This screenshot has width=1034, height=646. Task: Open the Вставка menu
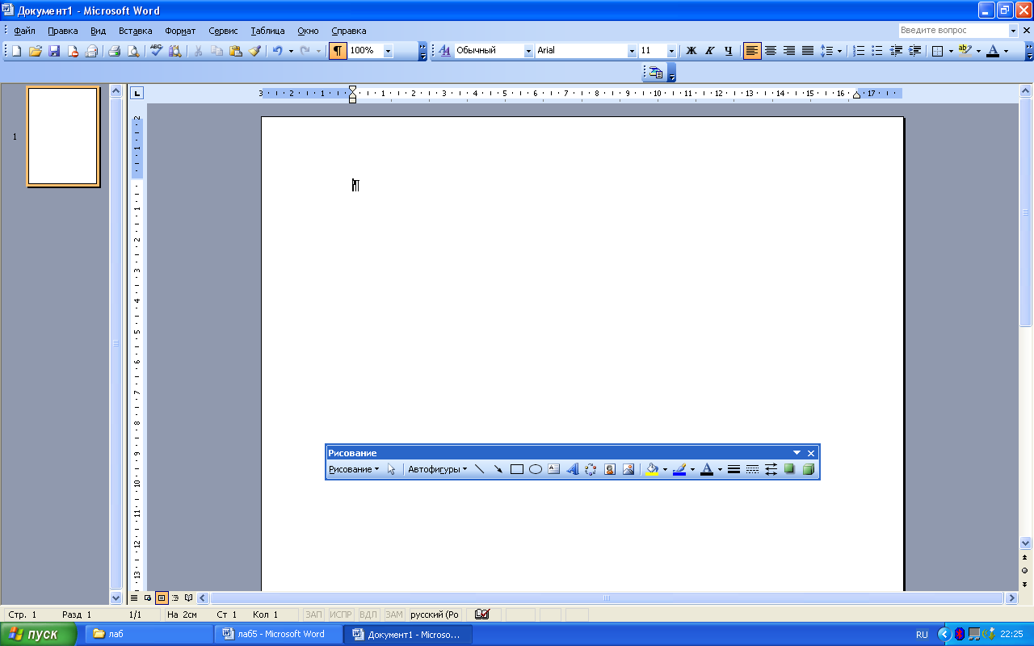tap(135, 31)
